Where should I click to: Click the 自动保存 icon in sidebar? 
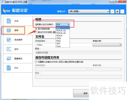click(x=9, y=40)
